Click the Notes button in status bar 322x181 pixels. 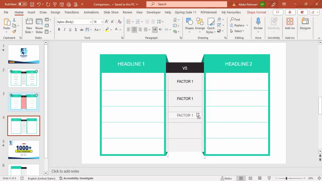226,178
